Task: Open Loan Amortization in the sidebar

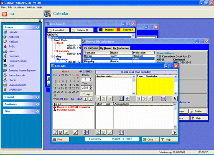Action: (18, 85)
